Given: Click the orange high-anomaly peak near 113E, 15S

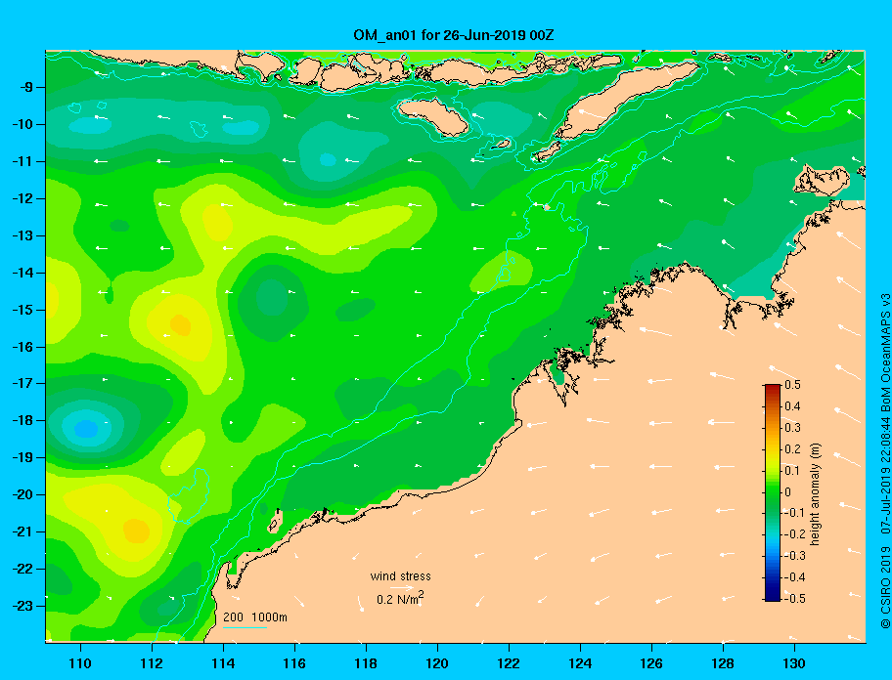Looking at the screenshot, I should 180,324.
